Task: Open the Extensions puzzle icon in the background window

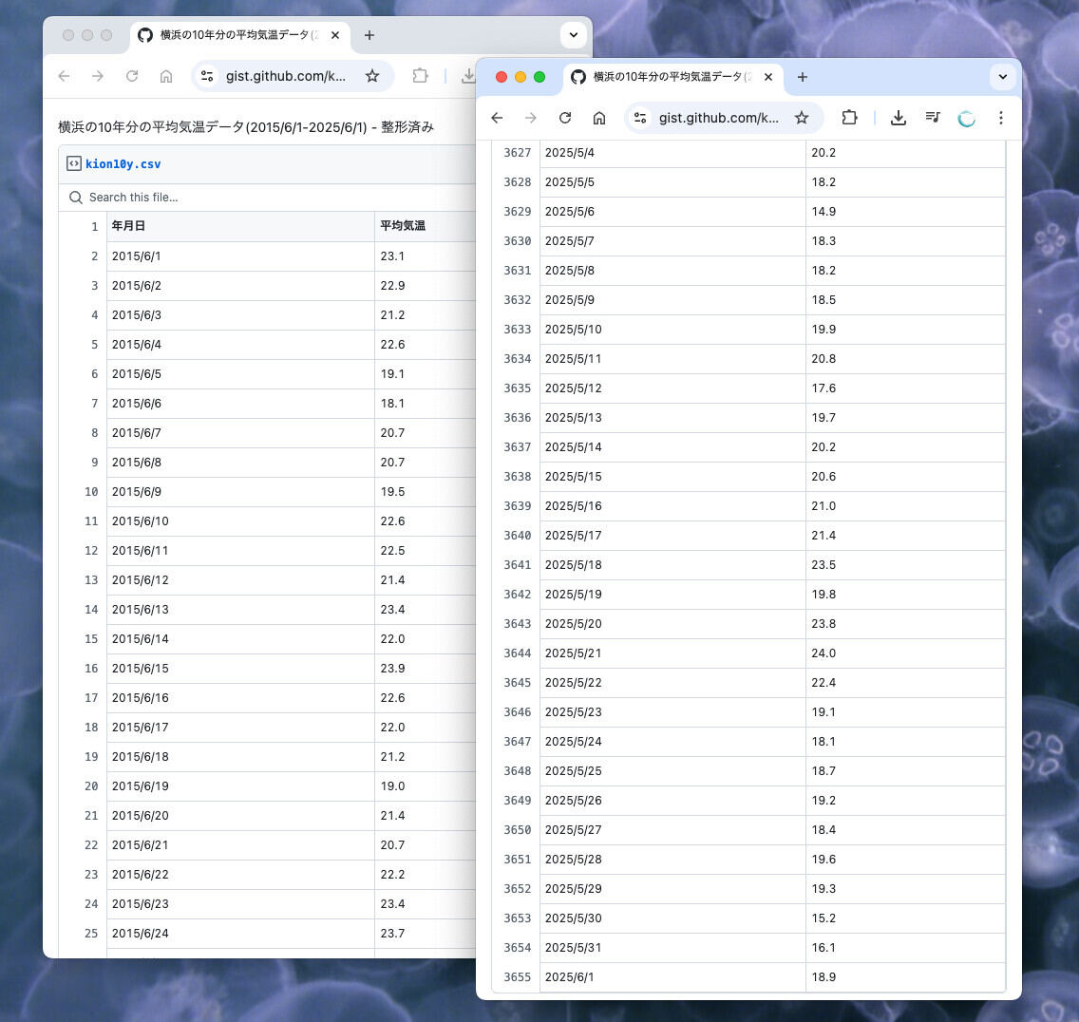Action: click(421, 76)
